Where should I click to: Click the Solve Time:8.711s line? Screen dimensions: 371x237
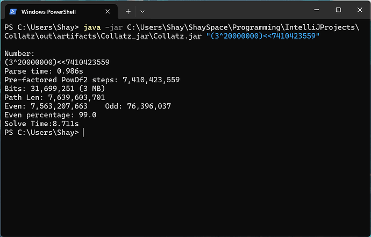[x=41, y=124]
